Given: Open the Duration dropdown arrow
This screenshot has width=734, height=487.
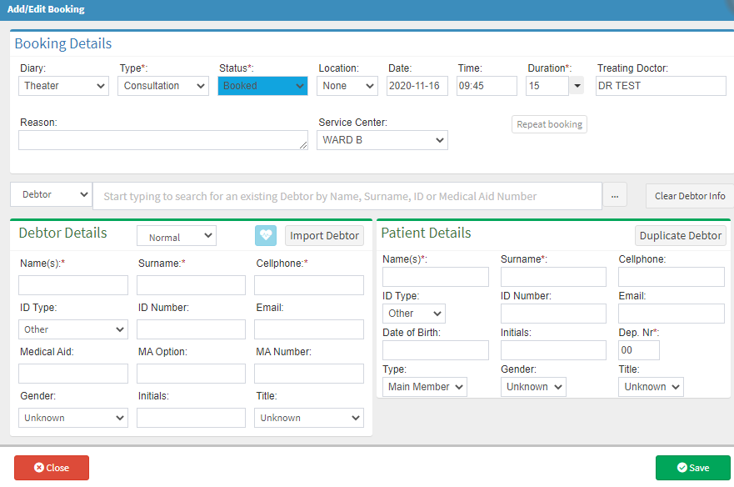Looking at the screenshot, I should click(x=577, y=86).
